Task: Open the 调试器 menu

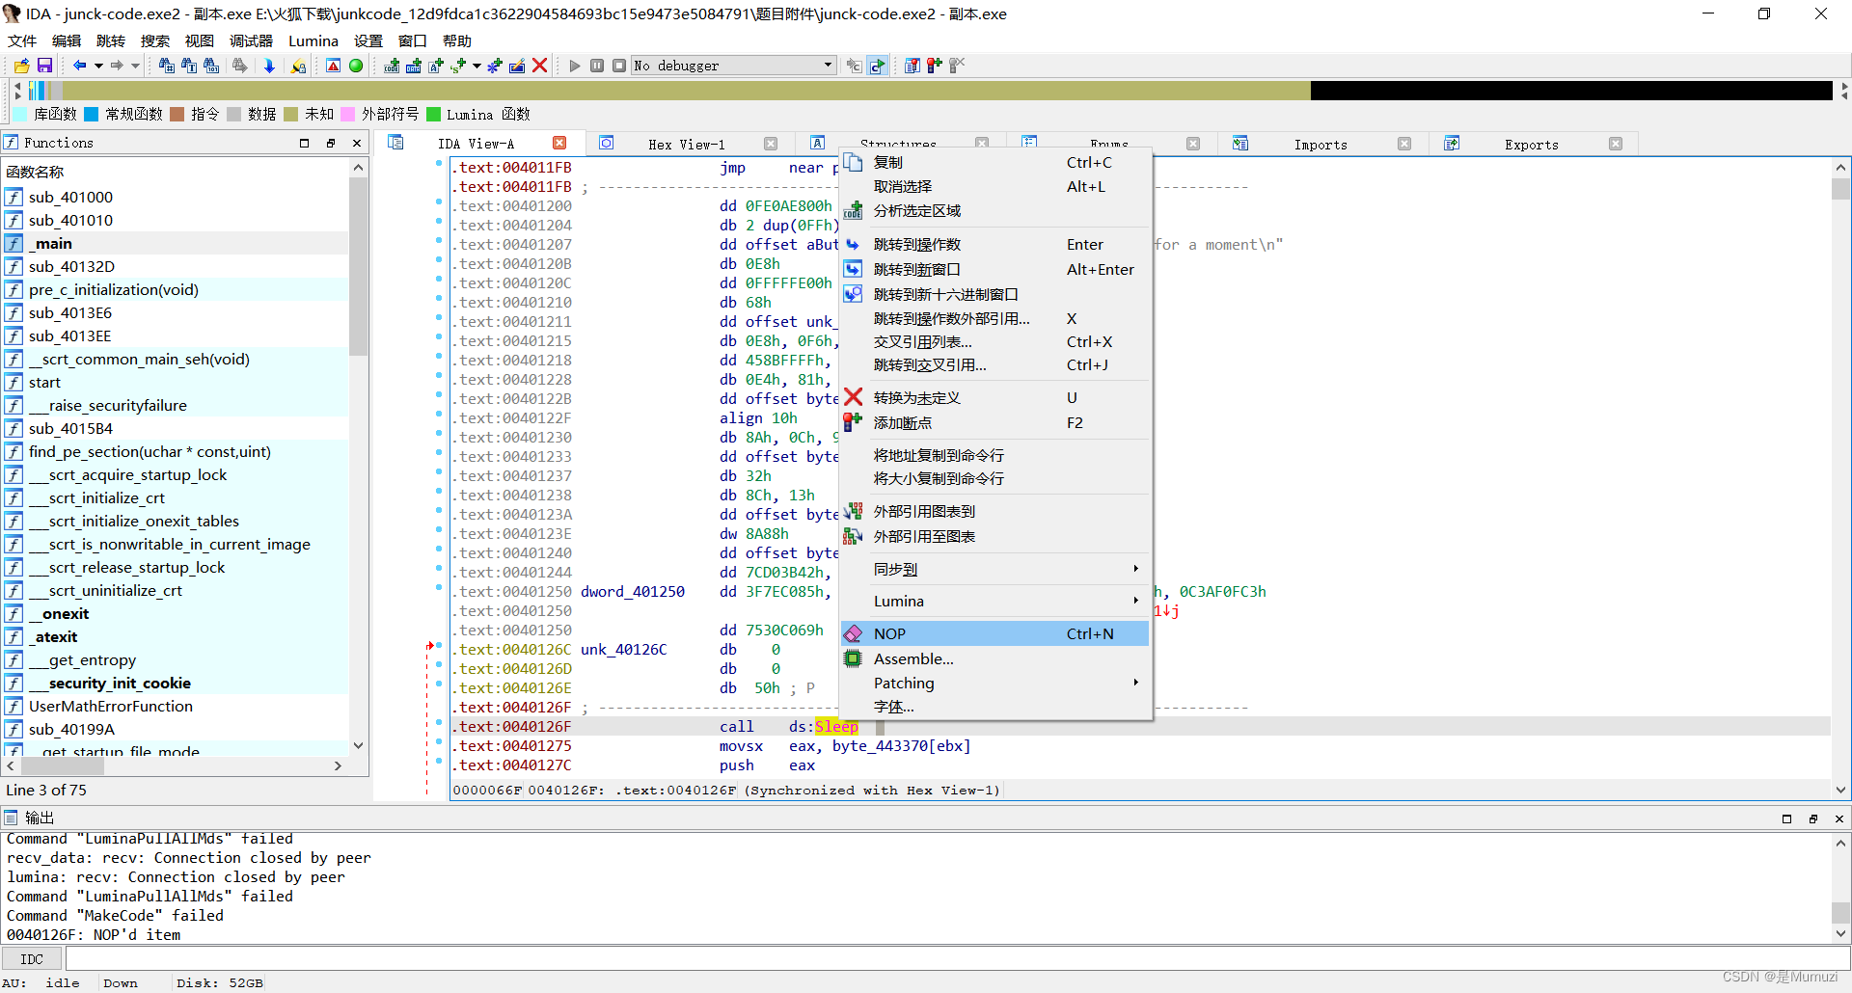Action: (x=251, y=40)
